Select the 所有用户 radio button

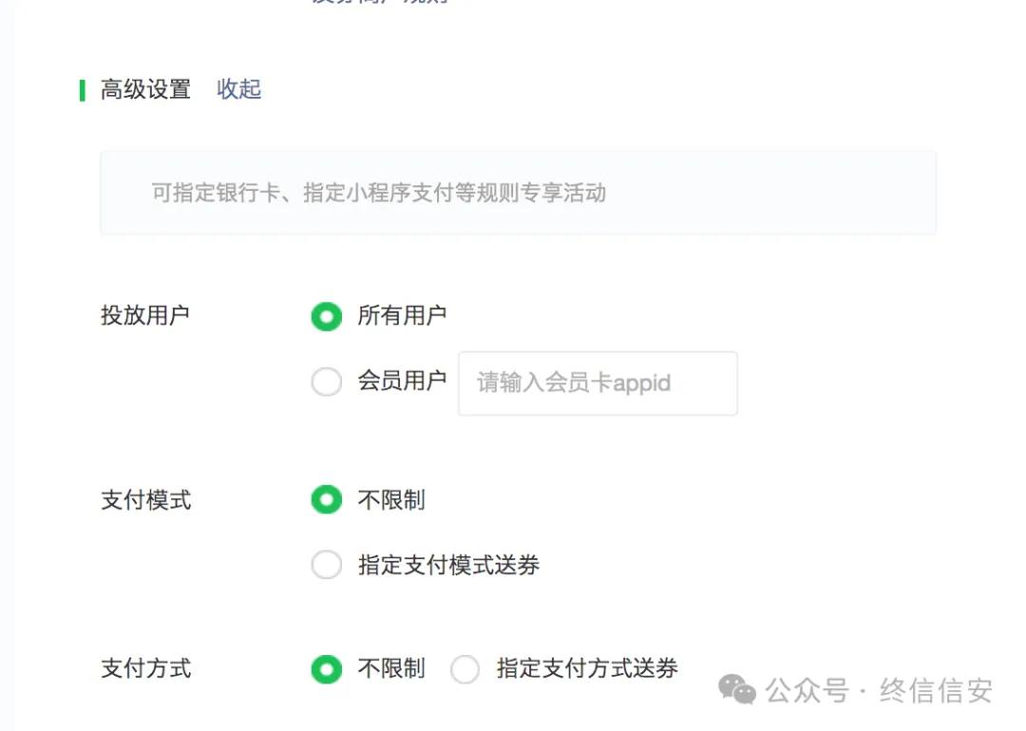point(326,316)
